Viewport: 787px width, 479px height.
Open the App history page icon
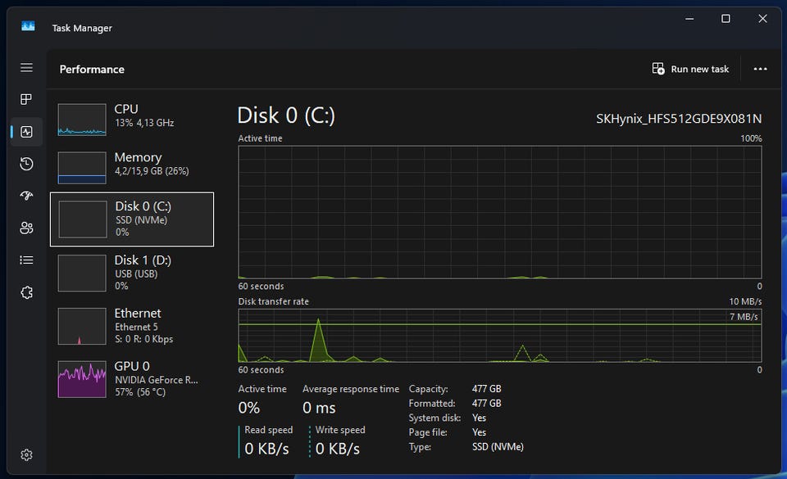click(26, 164)
